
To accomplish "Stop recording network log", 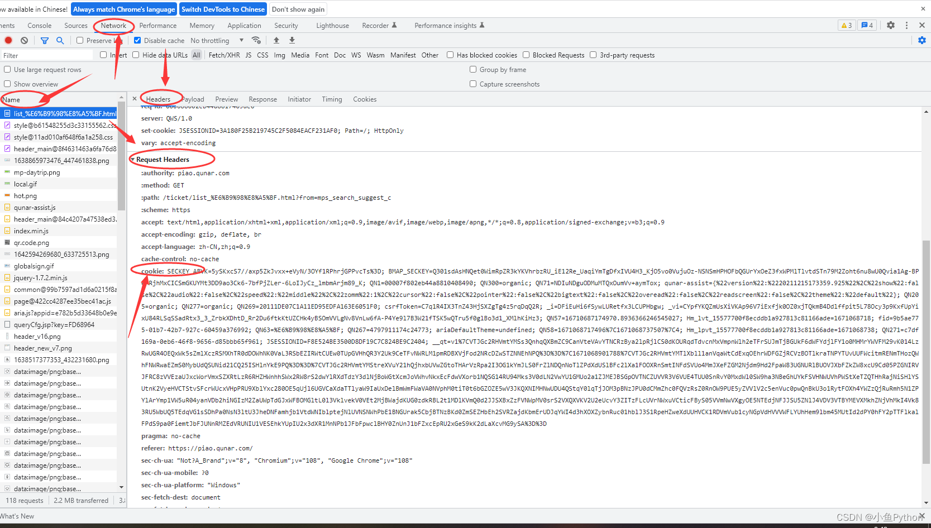I will click(8, 40).
